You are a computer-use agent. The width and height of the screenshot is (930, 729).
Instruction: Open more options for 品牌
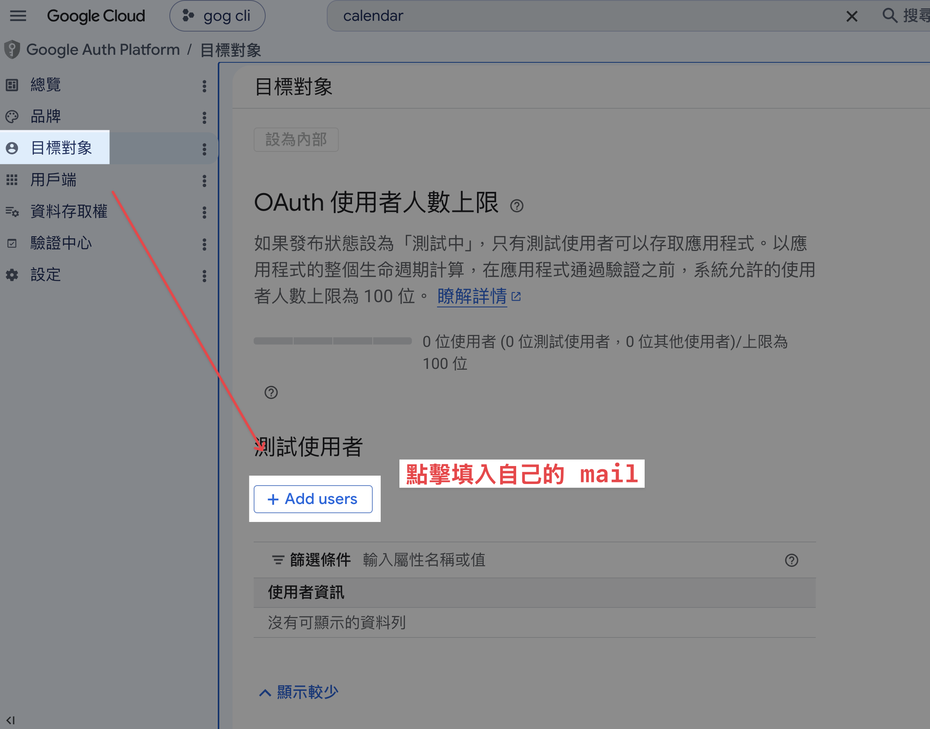pos(205,118)
